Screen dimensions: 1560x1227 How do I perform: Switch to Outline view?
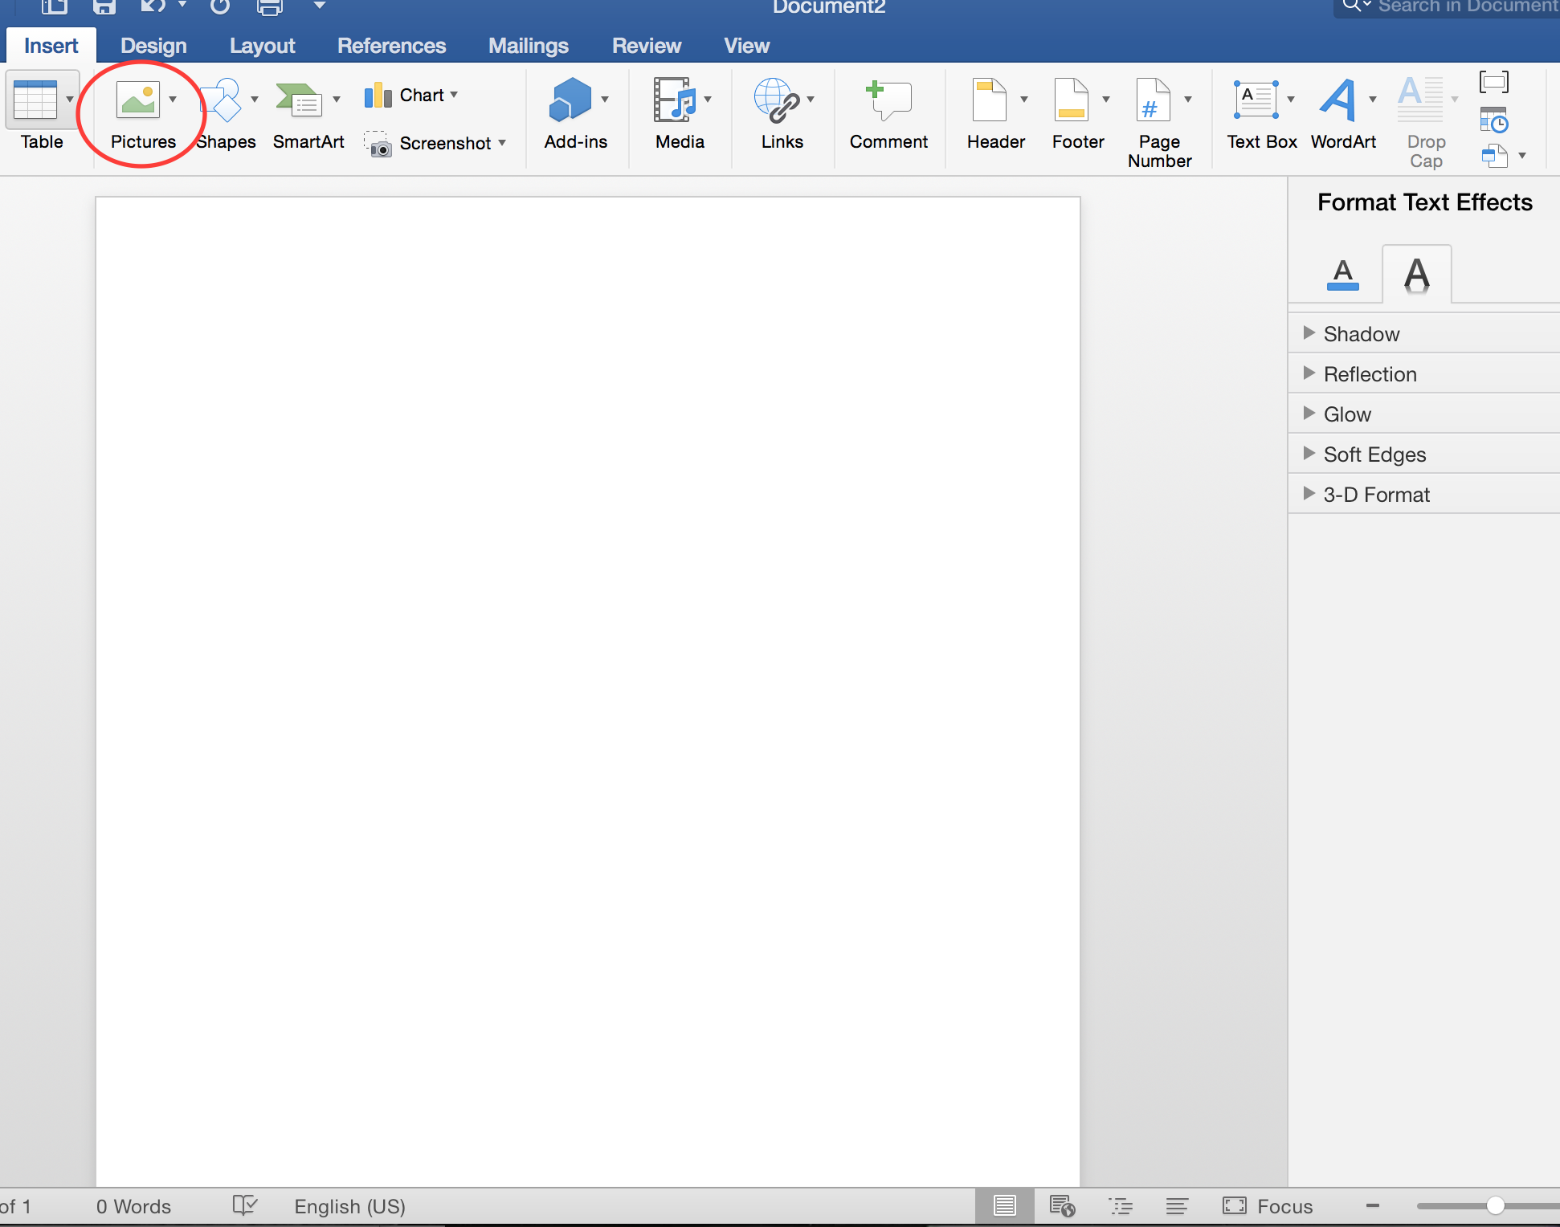(1121, 1205)
